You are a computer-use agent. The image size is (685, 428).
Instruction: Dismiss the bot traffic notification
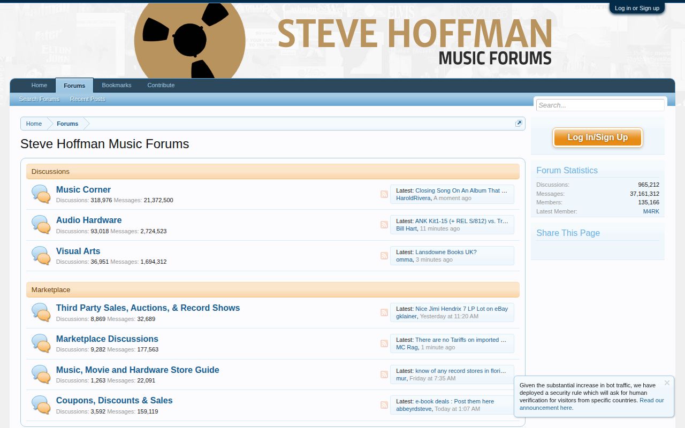(667, 383)
